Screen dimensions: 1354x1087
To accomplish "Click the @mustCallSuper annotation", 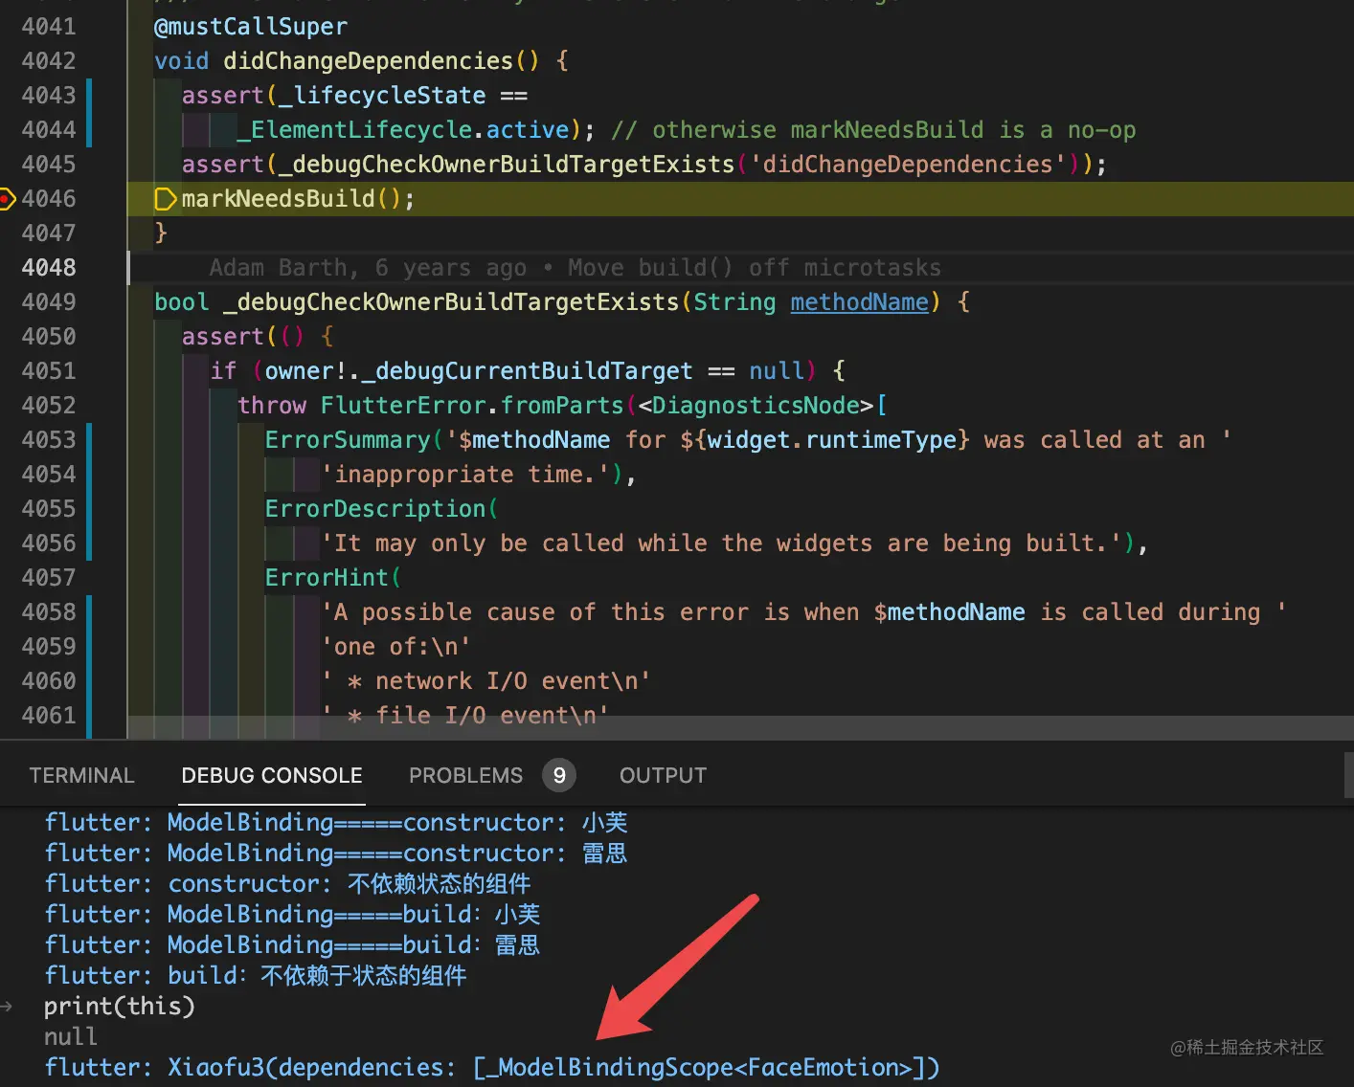I will point(251,27).
